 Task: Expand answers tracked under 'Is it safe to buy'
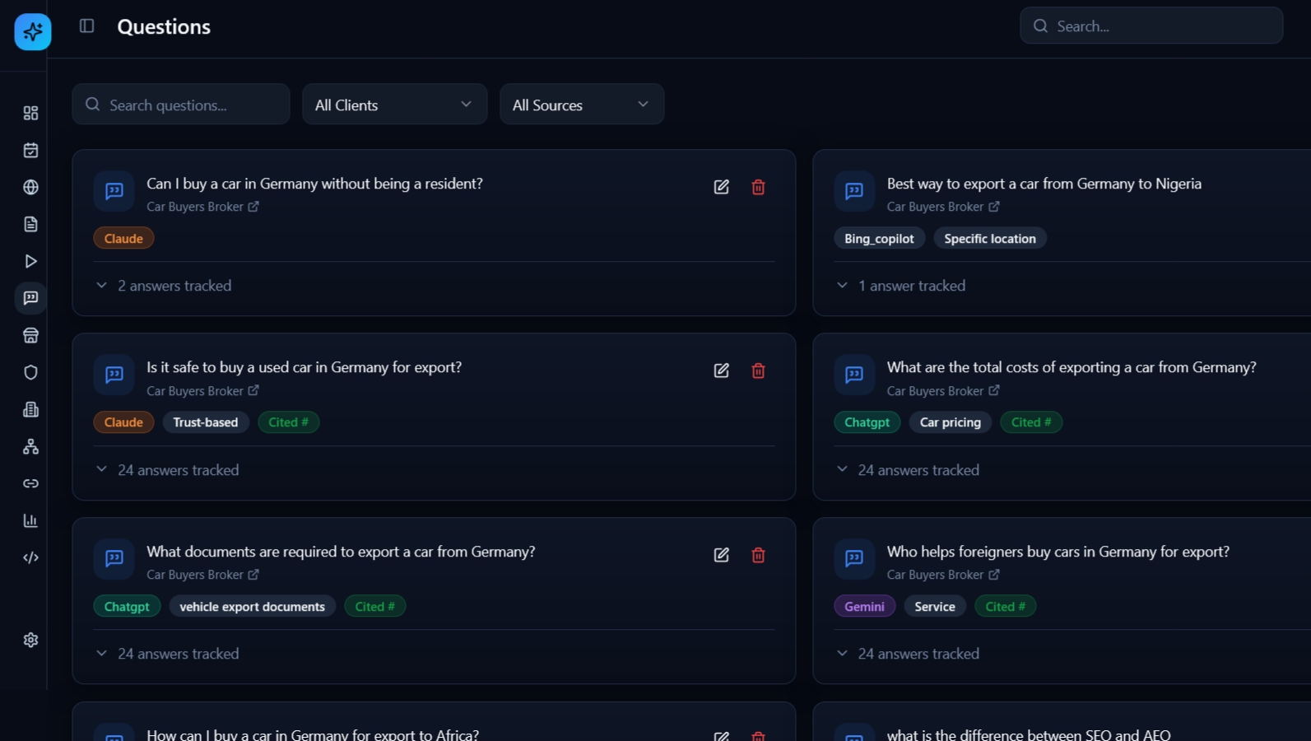coord(167,470)
